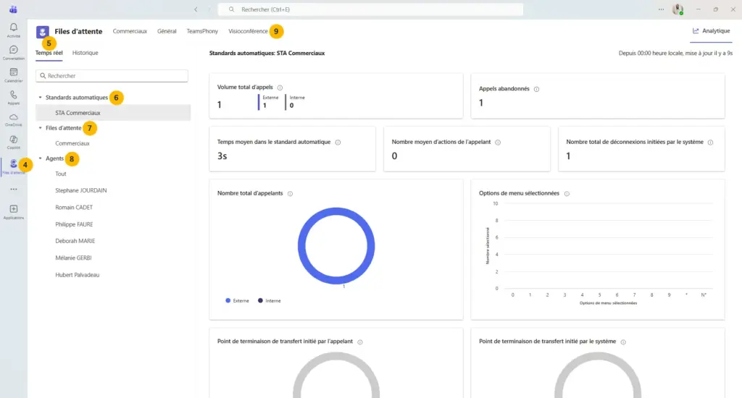Click info icon beside transfert initié par le système
This screenshot has height=398, width=742.
tap(623, 342)
